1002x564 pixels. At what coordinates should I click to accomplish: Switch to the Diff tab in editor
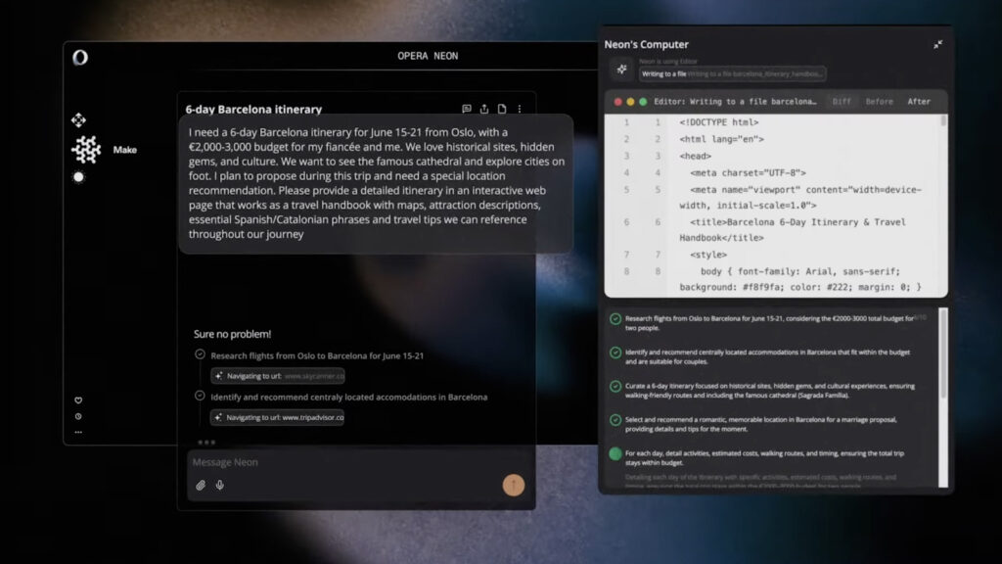842,101
